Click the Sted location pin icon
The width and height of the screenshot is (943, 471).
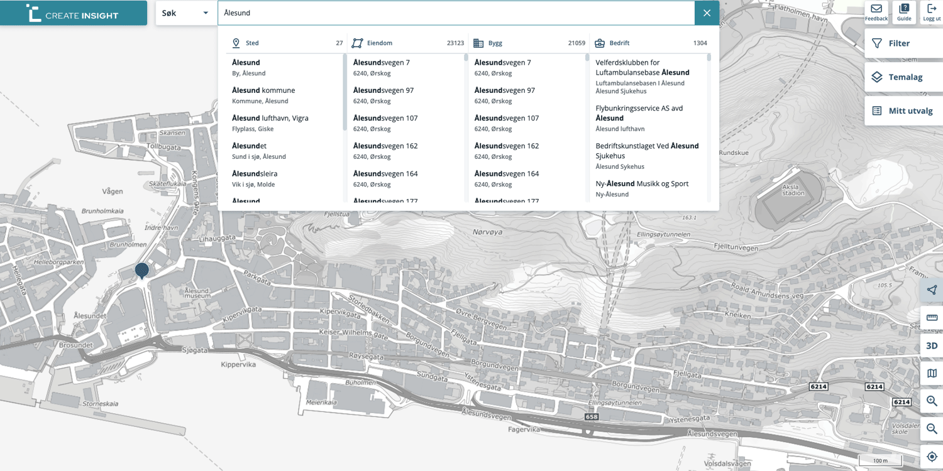pyautogui.click(x=236, y=43)
